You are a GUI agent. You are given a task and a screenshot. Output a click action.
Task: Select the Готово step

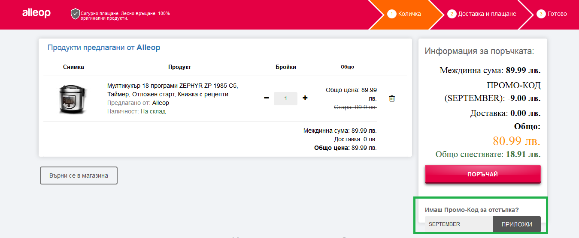coord(552,14)
